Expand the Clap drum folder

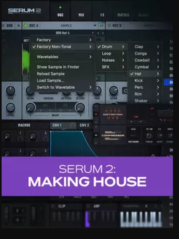tap(145, 47)
